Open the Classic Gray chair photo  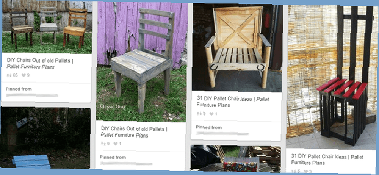click(x=142, y=61)
